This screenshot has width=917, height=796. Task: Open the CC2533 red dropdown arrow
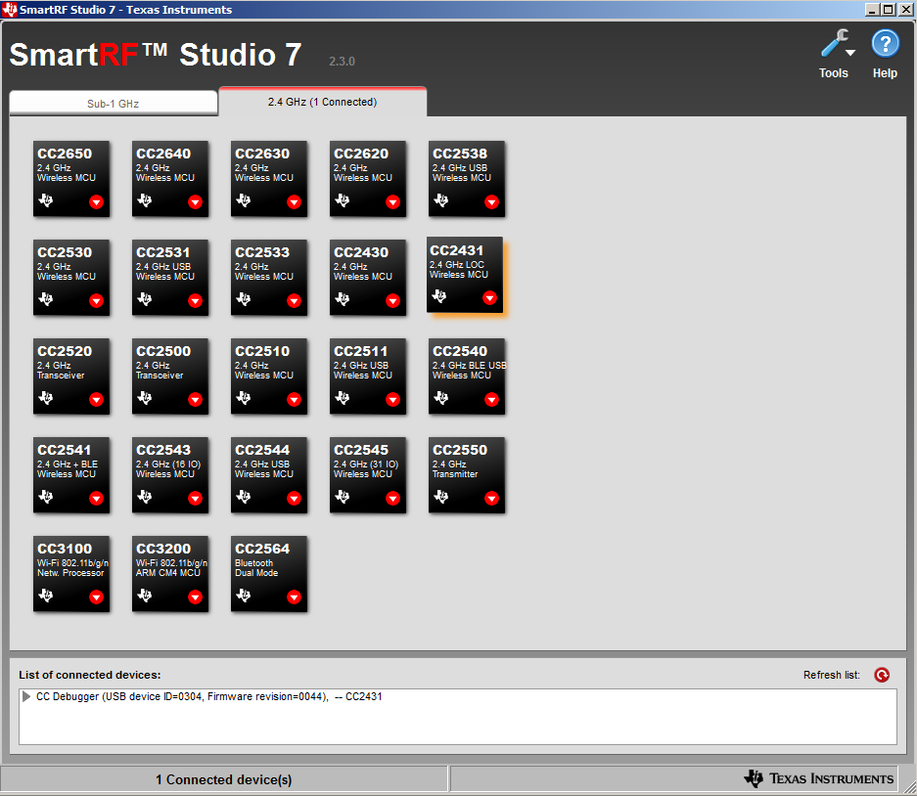(x=295, y=301)
